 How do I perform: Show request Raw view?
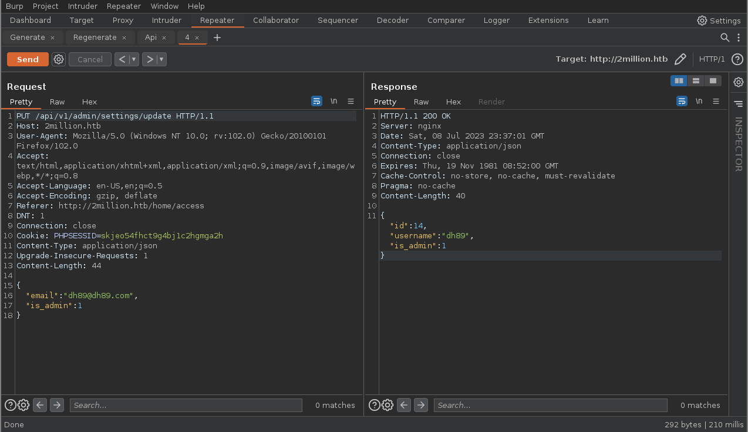[x=57, y=102]
